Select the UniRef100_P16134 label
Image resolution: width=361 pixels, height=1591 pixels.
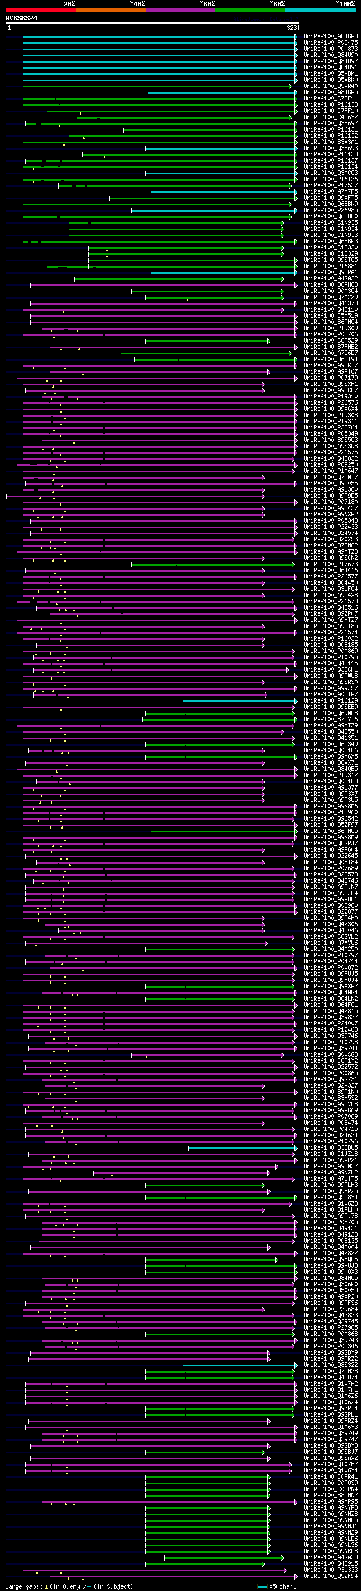tap(331, 166)
